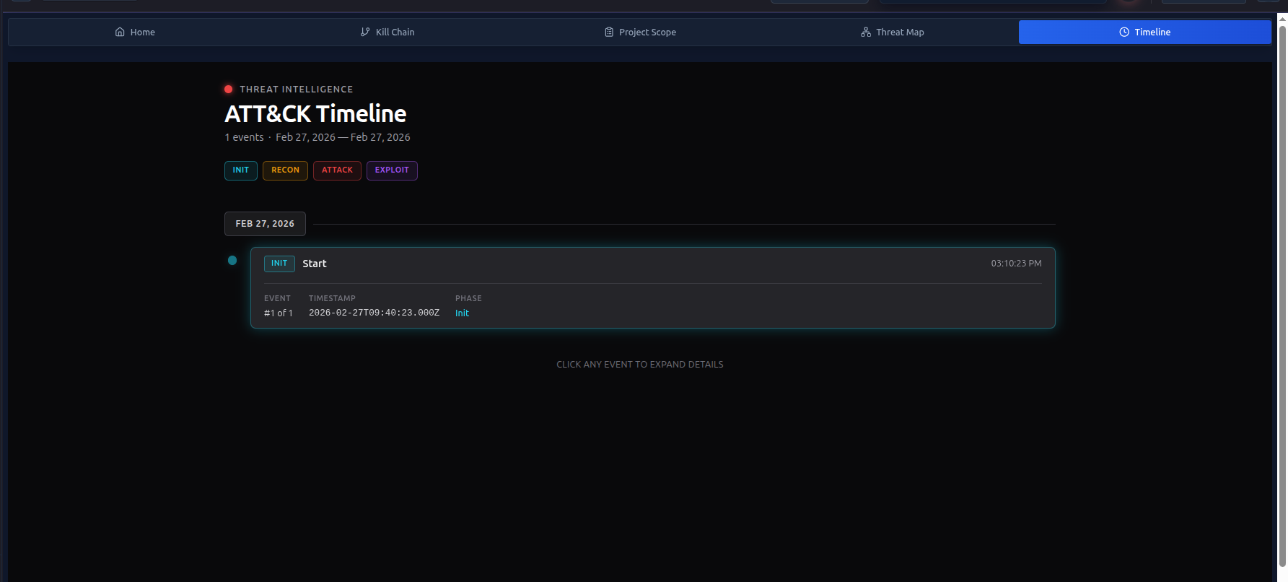Switch to the Kill Chain tab
Viewport: 1288px width, 582px height.
coord(387,32)
